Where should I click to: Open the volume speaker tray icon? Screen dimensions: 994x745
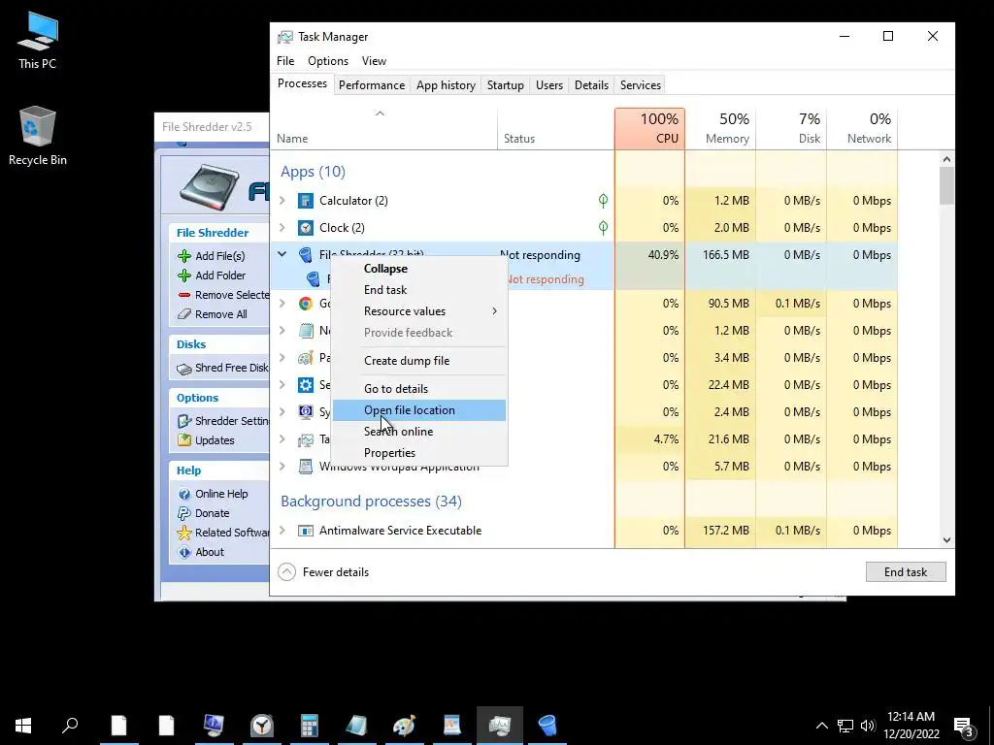[868, 726]
